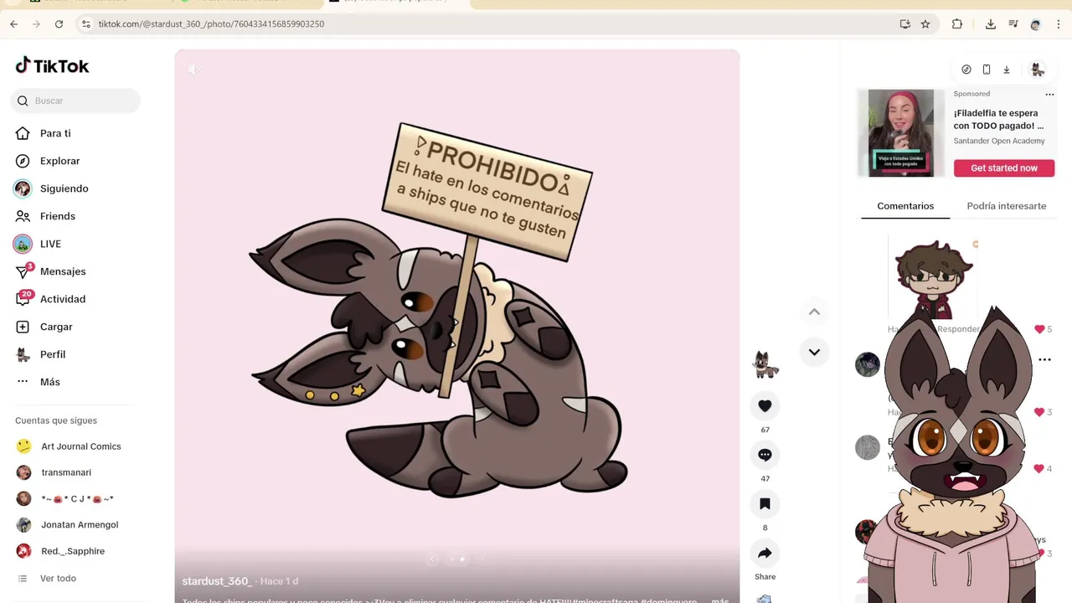Open the profile avatar menu at top right

pyautogui.click(x=1038, y=70)
